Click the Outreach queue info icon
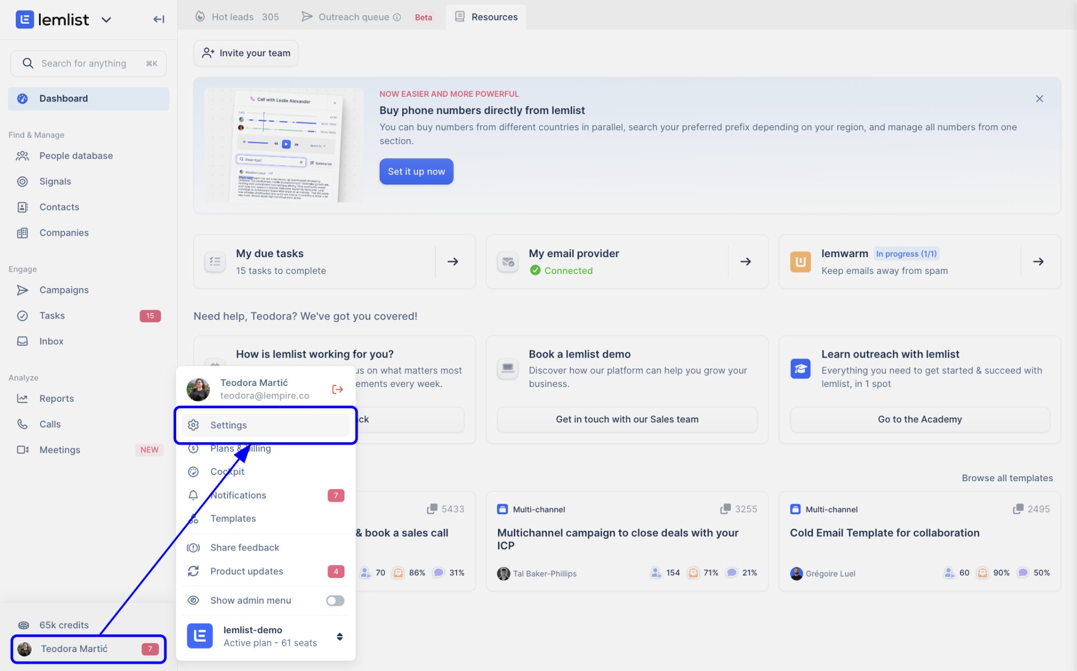Image resolution: width=1077 pixels, height=671 pixels. coord(398,17)
